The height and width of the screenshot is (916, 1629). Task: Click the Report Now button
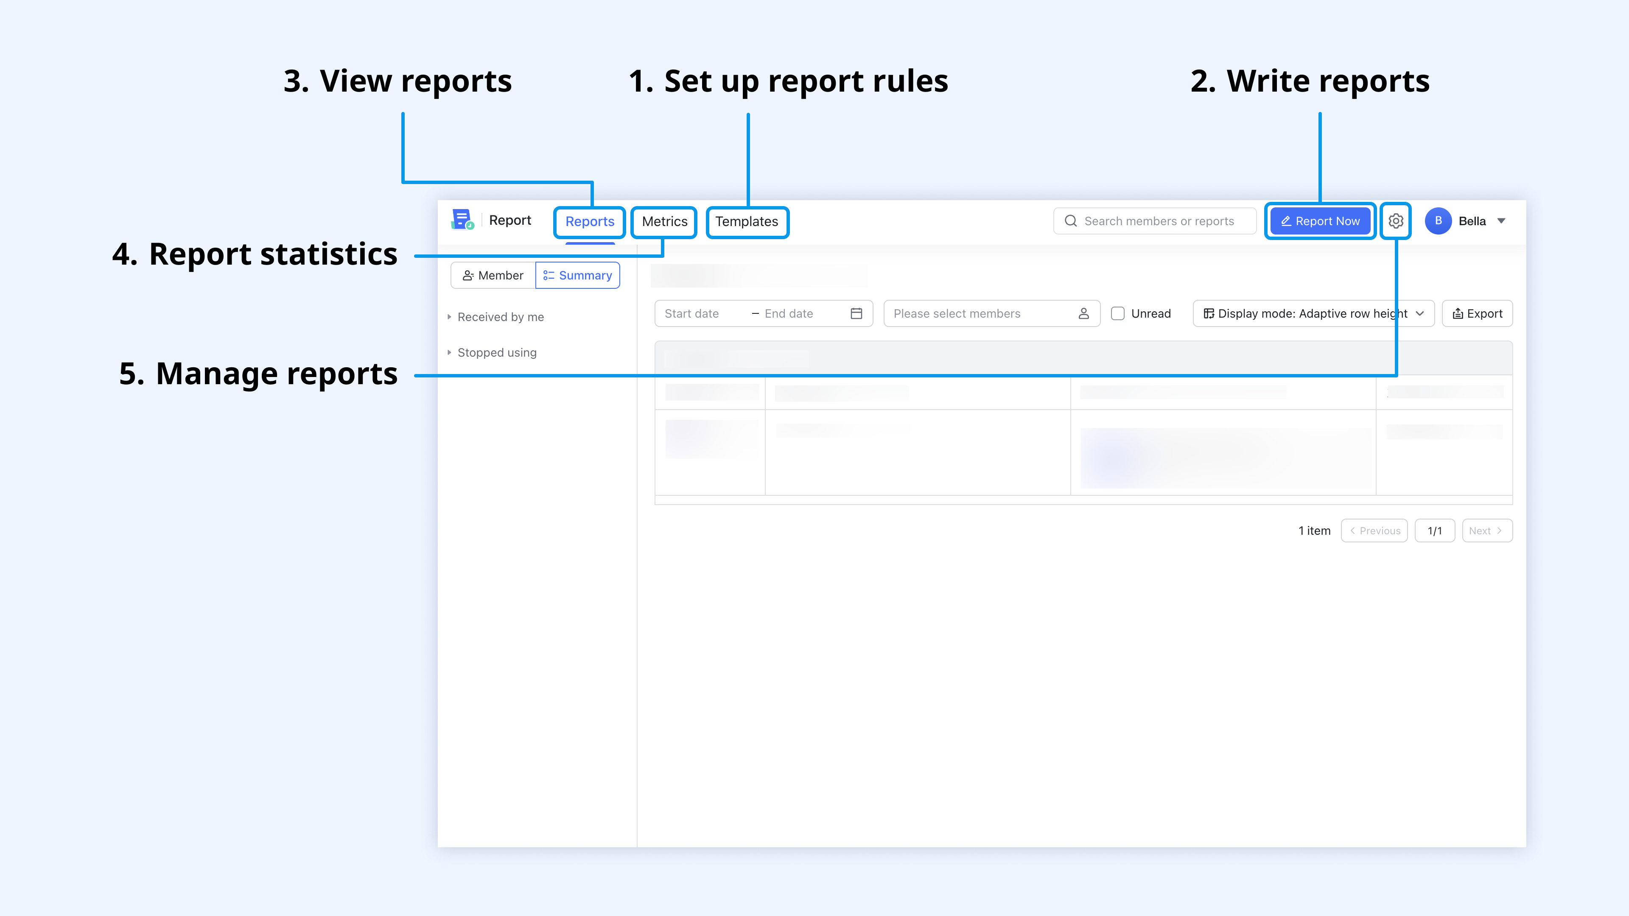[x=1320, y=221]
